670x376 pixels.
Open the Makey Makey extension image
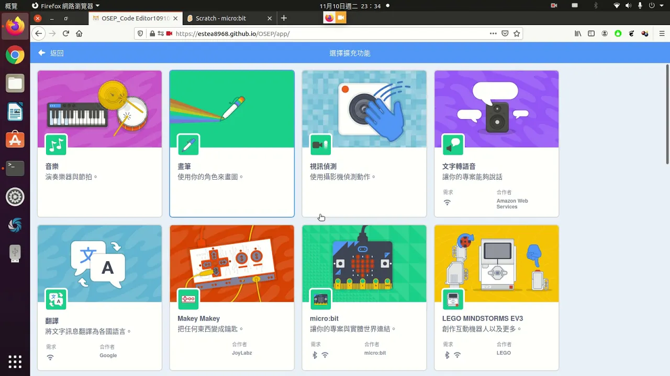(232, 264)
